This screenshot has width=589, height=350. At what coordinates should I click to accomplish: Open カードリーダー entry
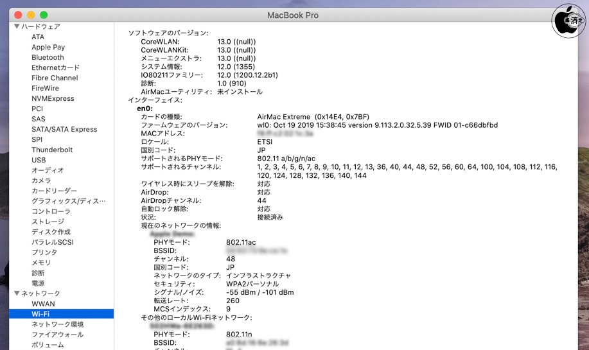54,191
